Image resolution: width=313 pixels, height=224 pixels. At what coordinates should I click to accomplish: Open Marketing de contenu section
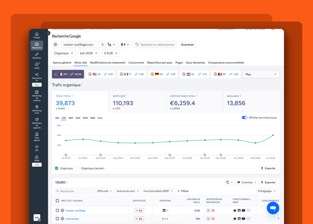click(x=37, y=96)
